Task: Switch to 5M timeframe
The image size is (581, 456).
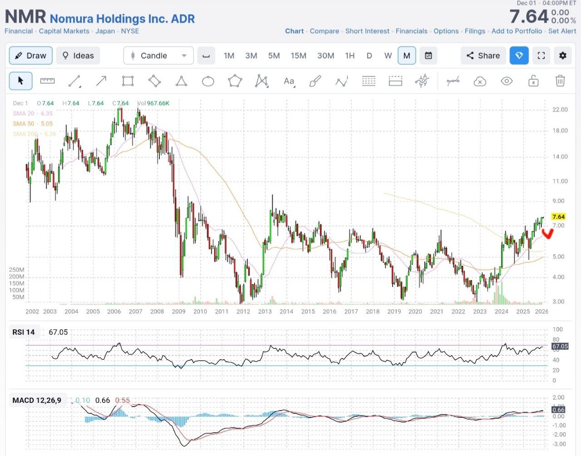Action: [x=274, y=56]
